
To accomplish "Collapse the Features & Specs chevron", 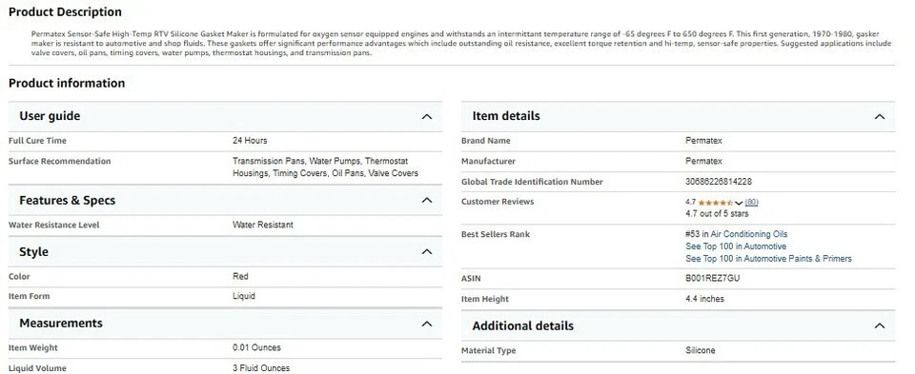I will coord(427,201).
